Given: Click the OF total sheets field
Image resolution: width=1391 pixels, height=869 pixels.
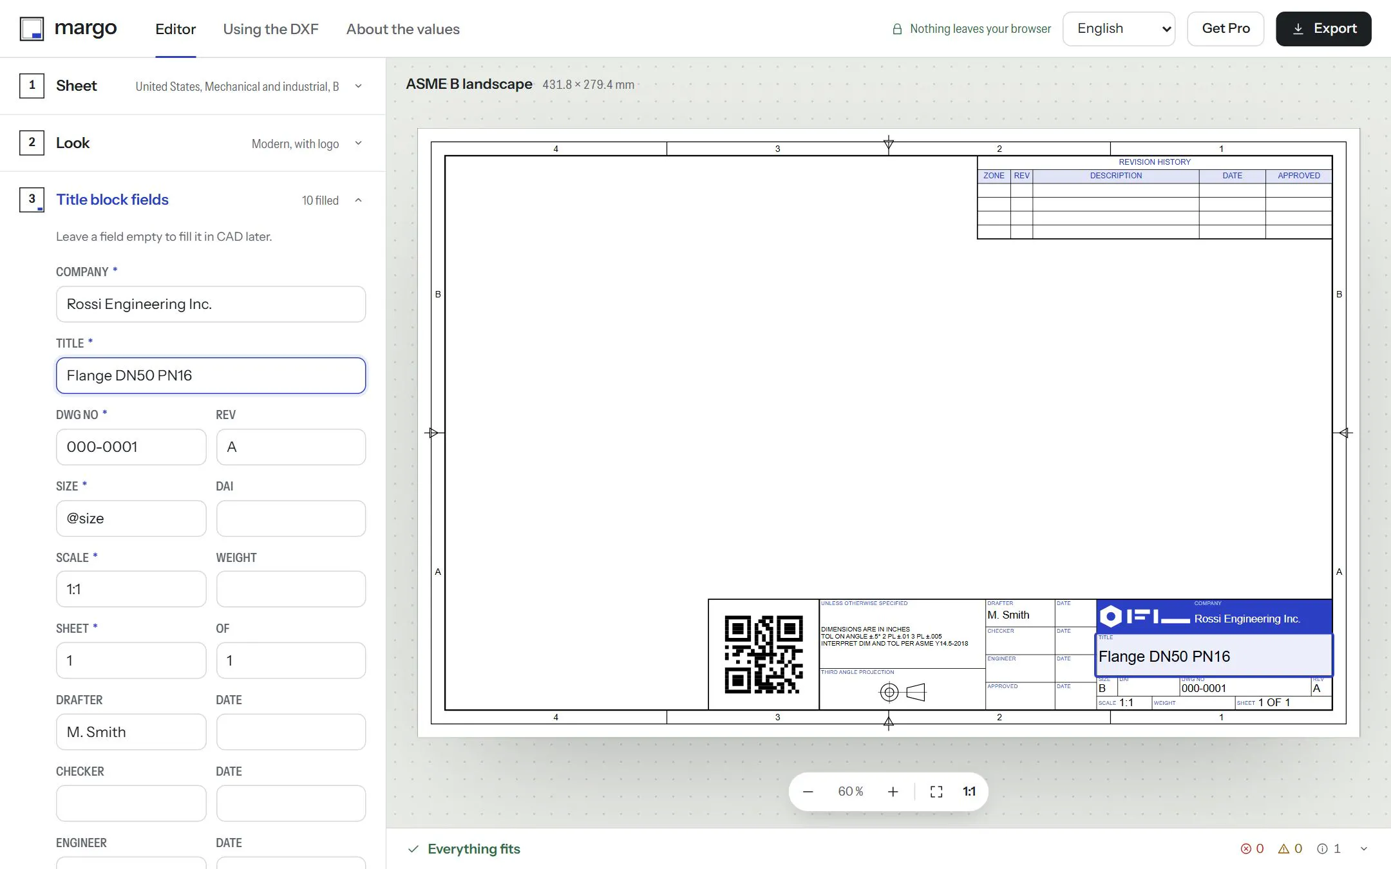Looking at the screenshot, I should click(291, 661).
